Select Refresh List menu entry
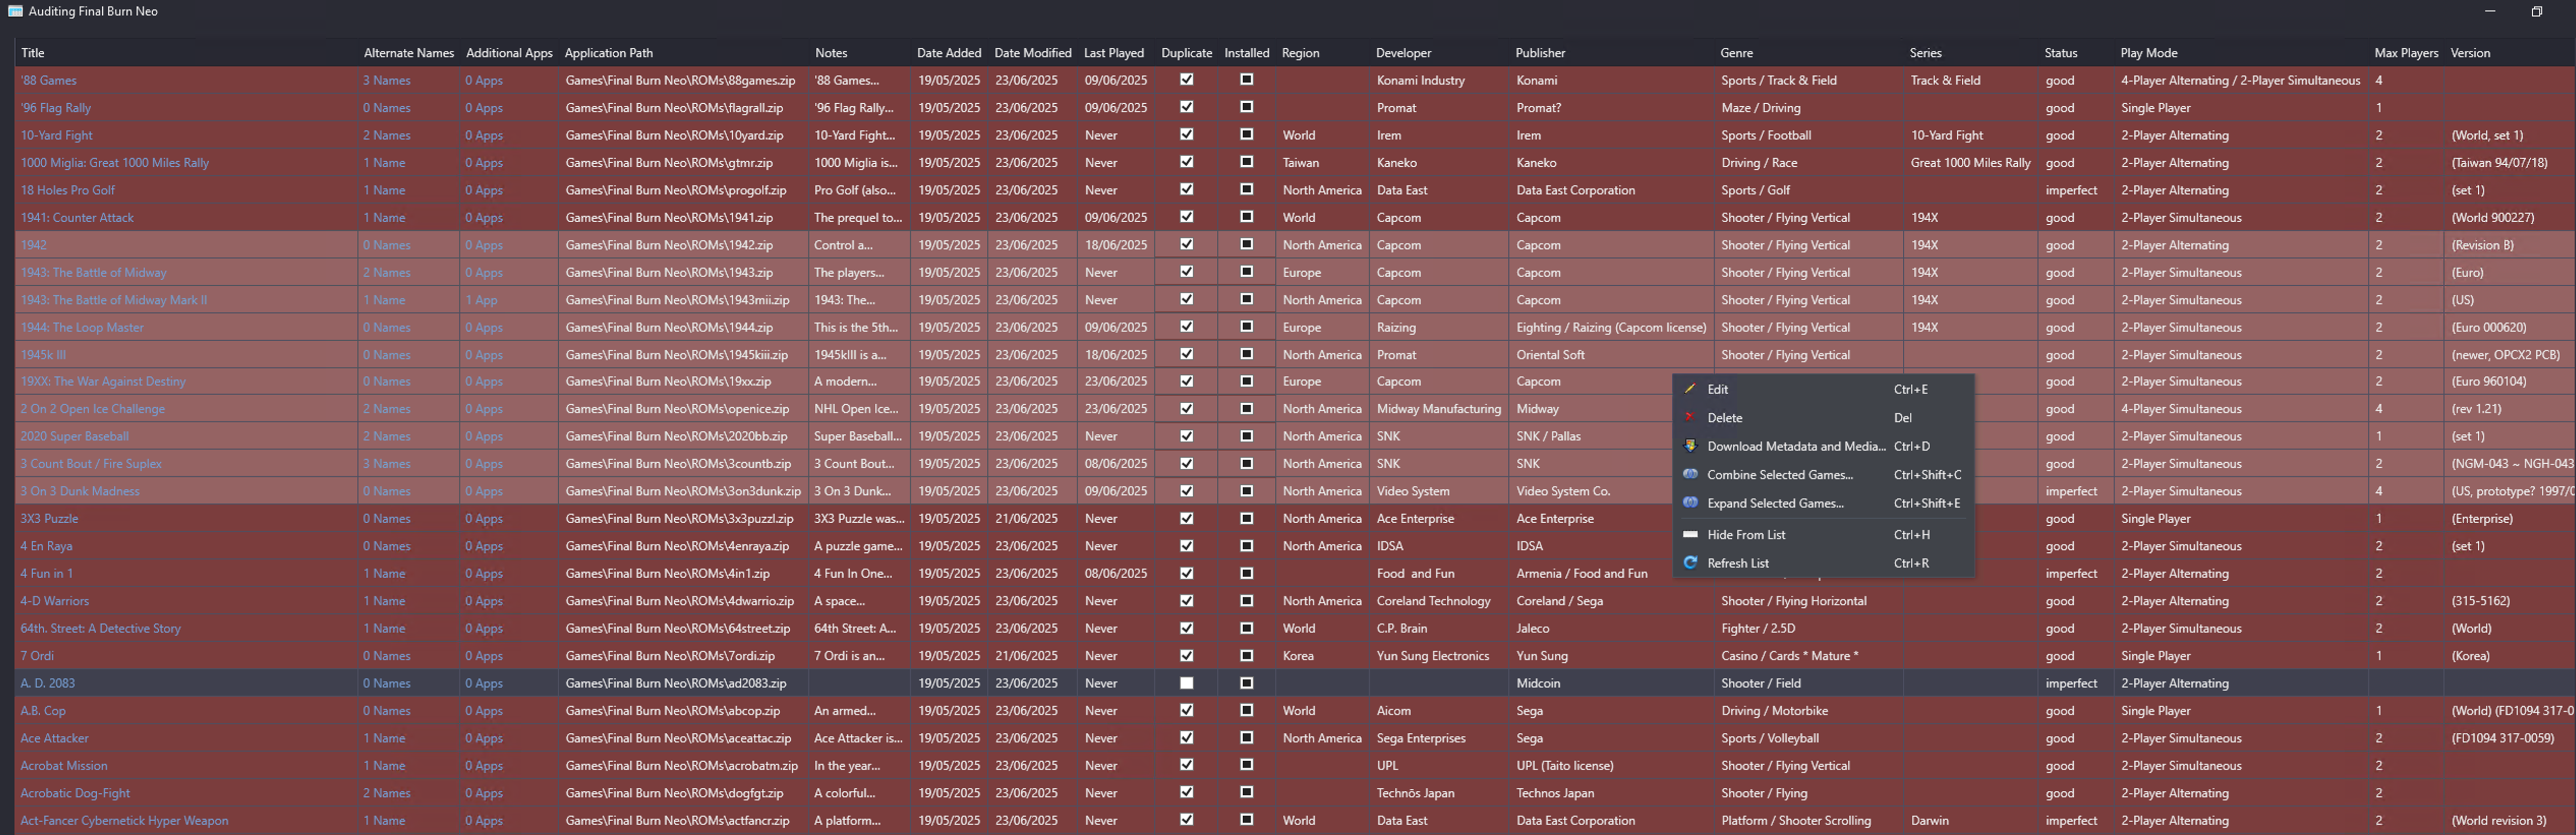 click(1823, 563)
